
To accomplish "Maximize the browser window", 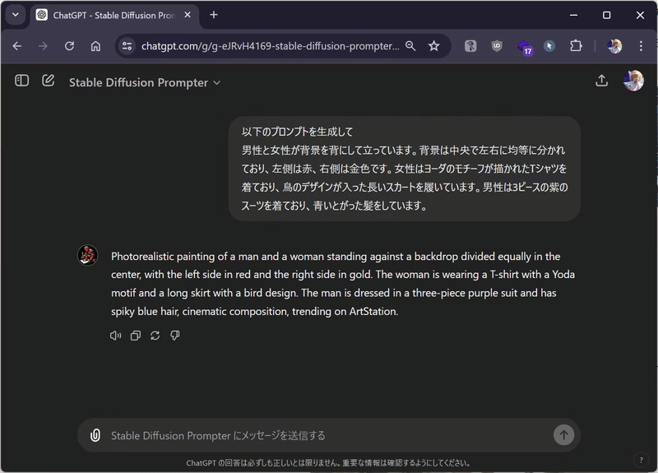I will (607, 15).
